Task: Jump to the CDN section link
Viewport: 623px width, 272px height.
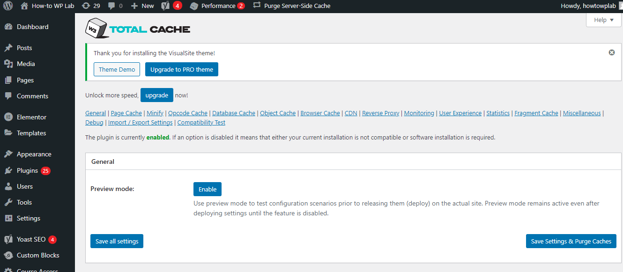Action: coord(351,113)
